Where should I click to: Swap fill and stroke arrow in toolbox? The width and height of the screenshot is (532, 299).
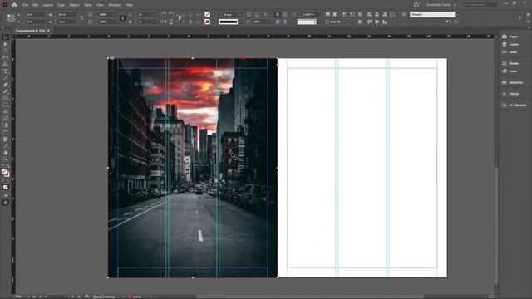coord(7,166)
